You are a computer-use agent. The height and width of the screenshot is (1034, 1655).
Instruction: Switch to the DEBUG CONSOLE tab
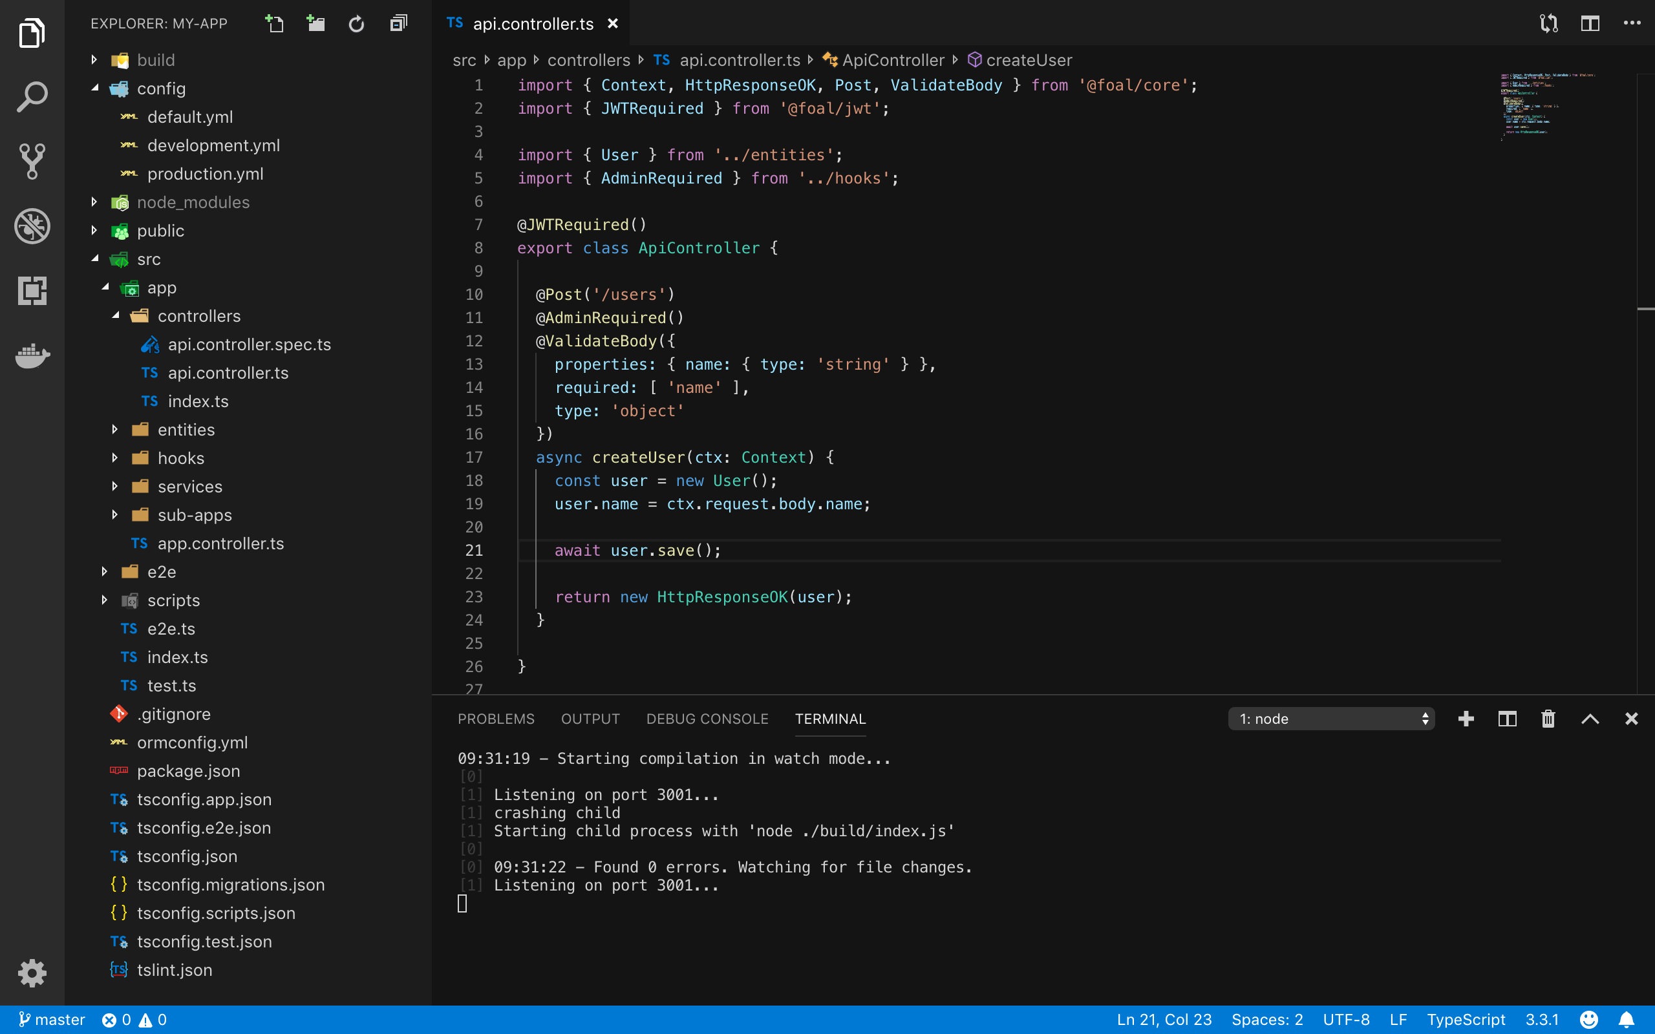click(707, 719)
